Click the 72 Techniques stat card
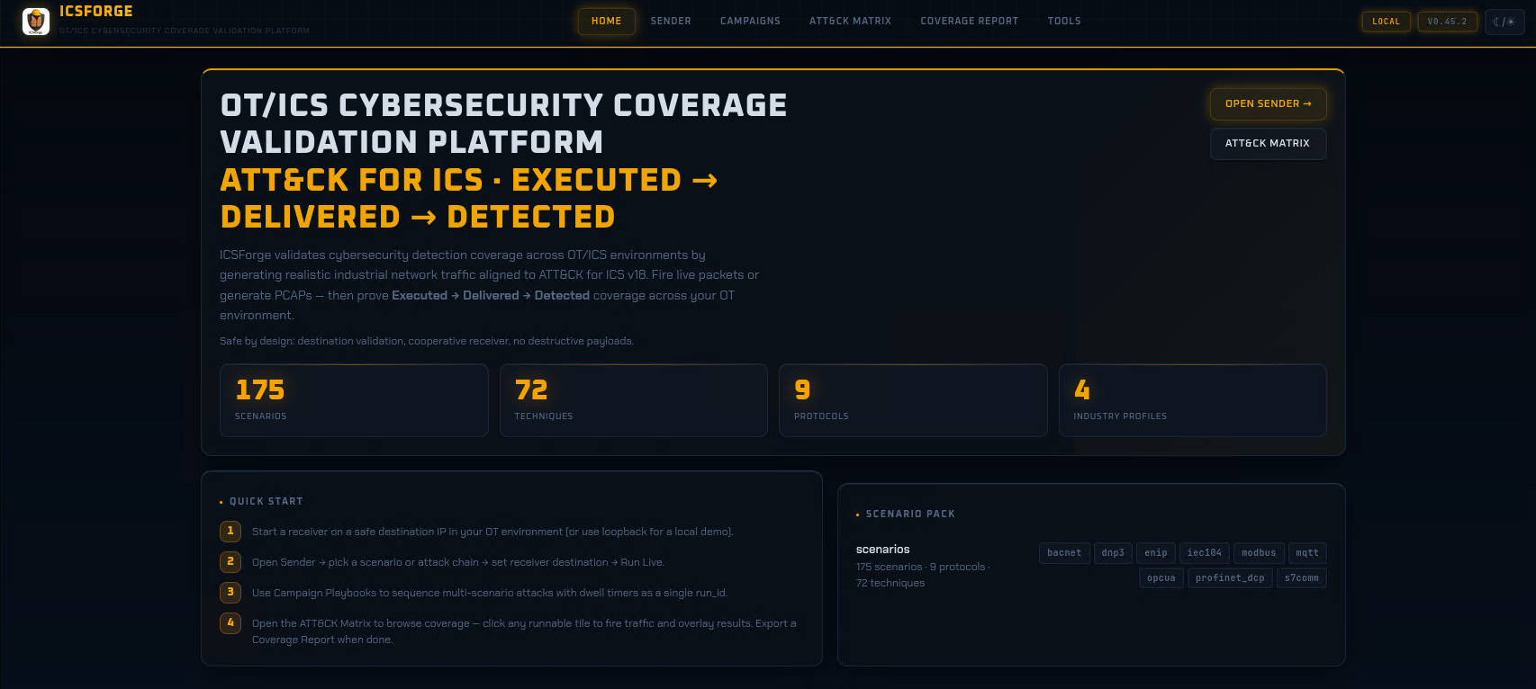The height and width of the screenshot is (689, 1536). point(633,400)
